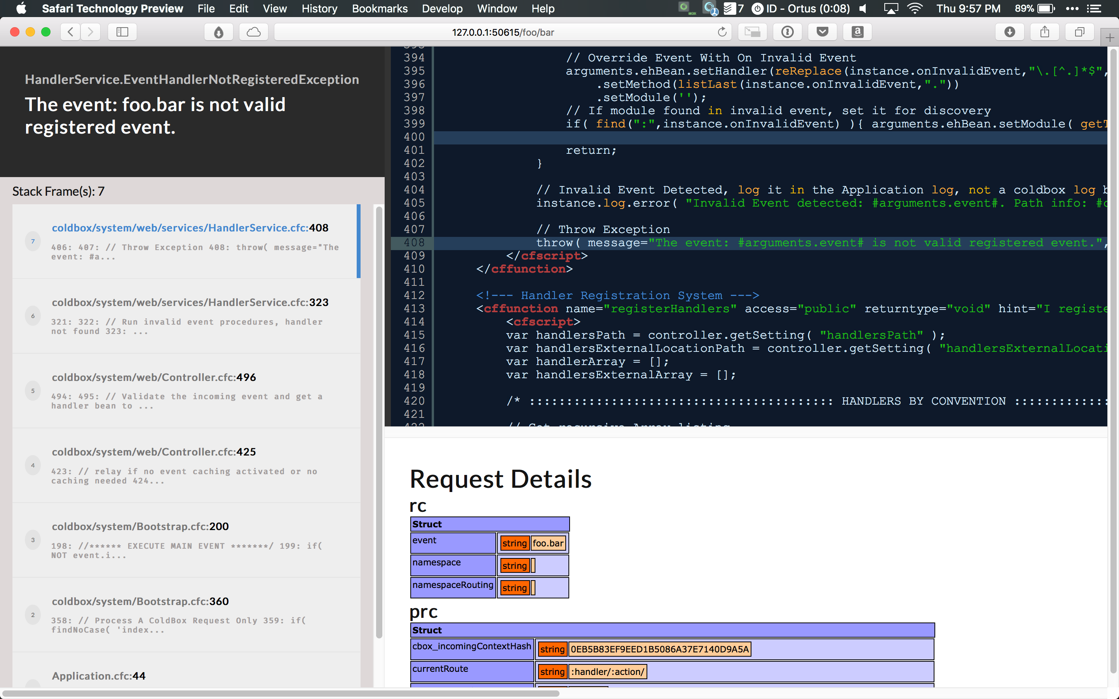The height and width of the screenshot is (699, 1119).
Task: Select stack frame Controller.cfc:496
Action: (x=153, y=377)
